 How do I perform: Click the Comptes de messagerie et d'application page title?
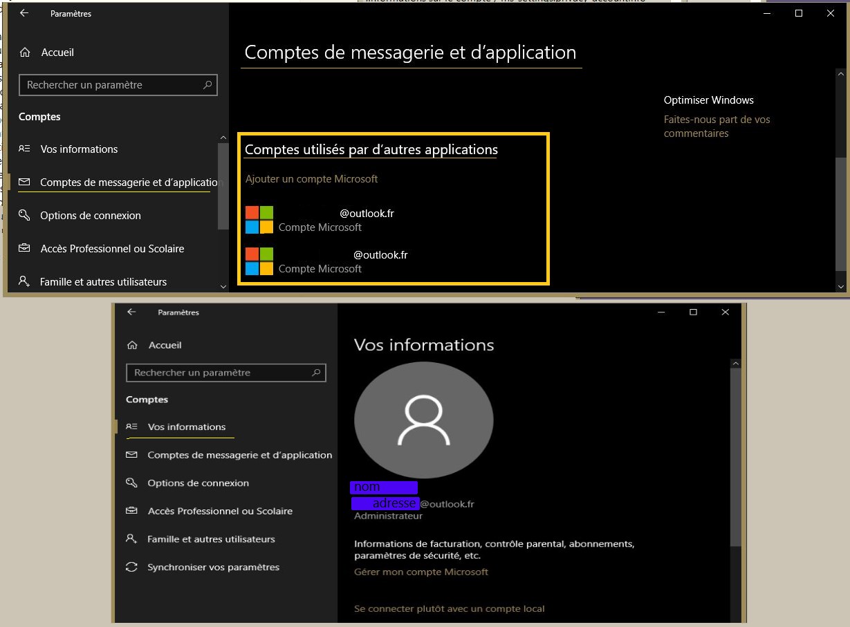pyautogui.click(x=410, y=53)
